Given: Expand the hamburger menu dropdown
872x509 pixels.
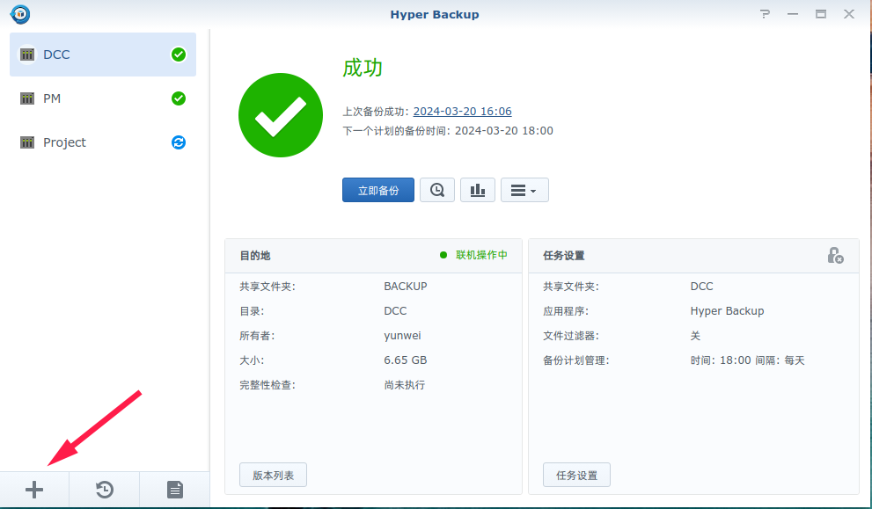Looking at the screenshot, I should tap(524, 190).
